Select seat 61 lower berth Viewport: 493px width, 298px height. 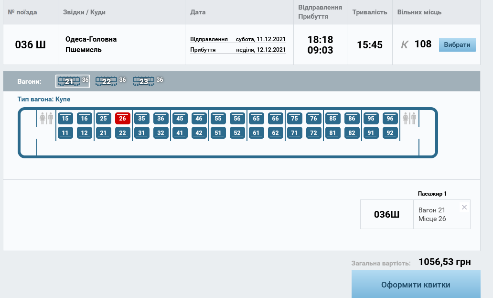coord(256,133)
